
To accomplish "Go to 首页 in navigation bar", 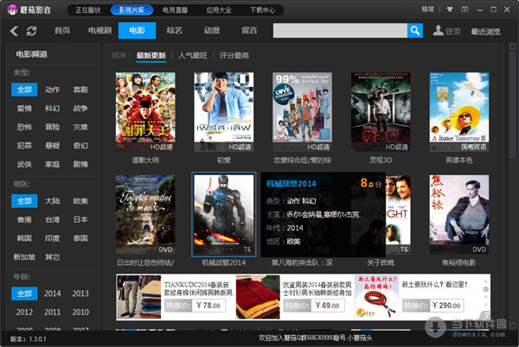I will click(62, 31).
